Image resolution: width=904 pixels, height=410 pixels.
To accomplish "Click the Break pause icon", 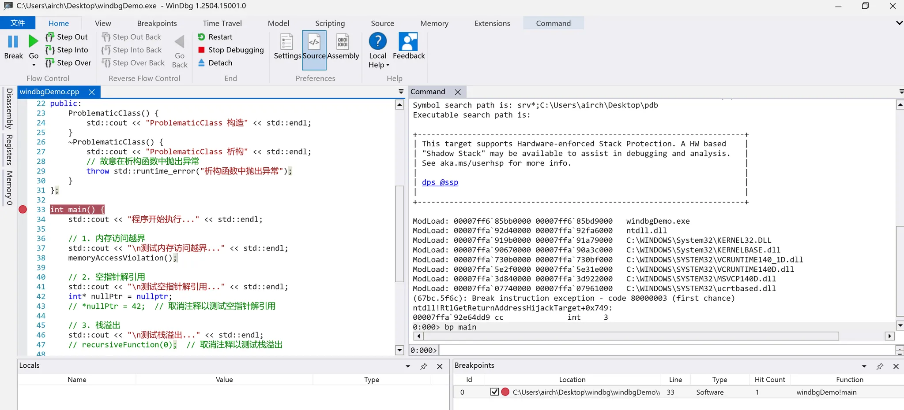I will [13, 42].
